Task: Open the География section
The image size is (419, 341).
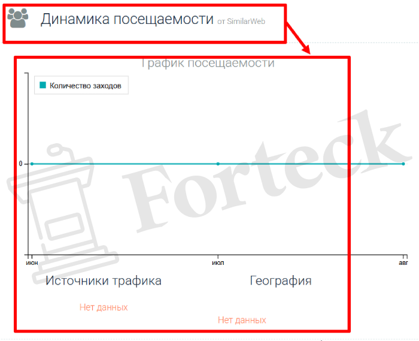Action: point(281,281)
